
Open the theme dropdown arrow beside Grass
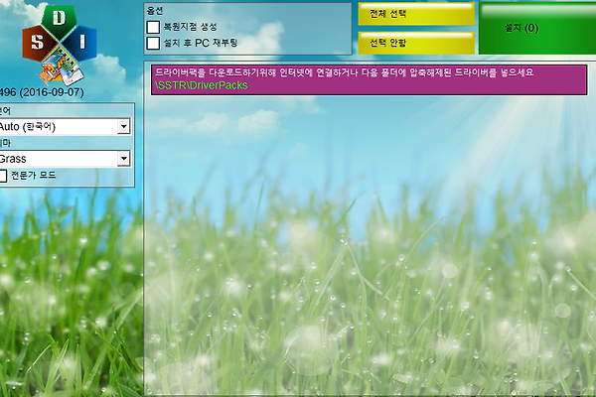click(123, 159)
